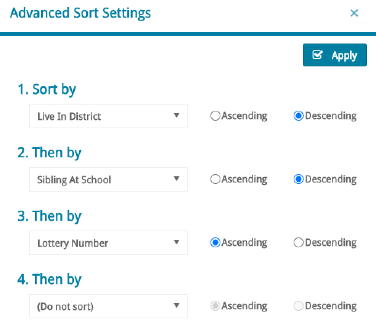Apply the sort settings
The width and height of the screenshot is (376, 326).
click(335, 55)
